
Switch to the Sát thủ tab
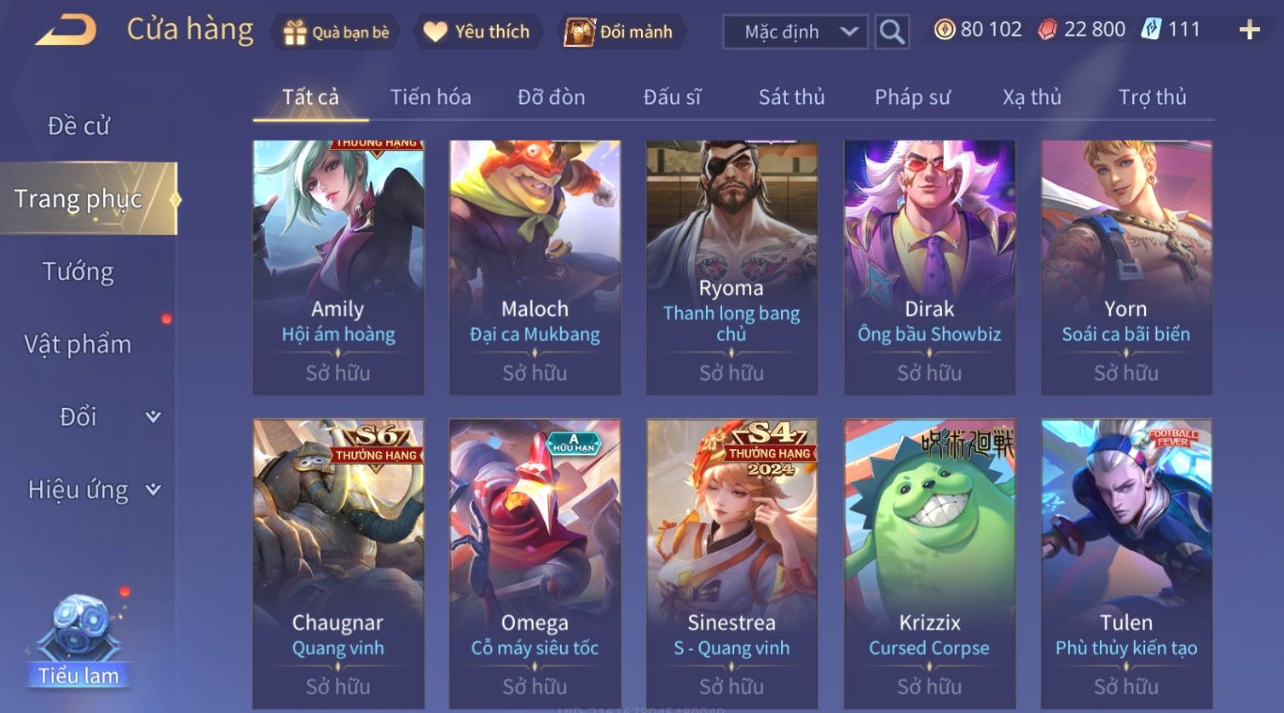click(x=791, y=97)
